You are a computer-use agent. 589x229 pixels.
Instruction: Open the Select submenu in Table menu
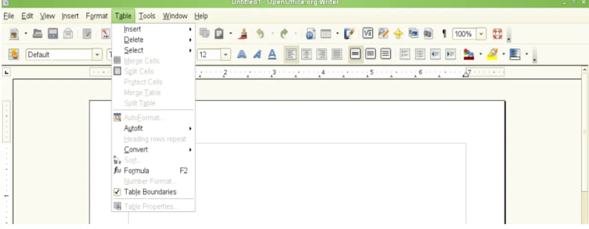point(153,50)
